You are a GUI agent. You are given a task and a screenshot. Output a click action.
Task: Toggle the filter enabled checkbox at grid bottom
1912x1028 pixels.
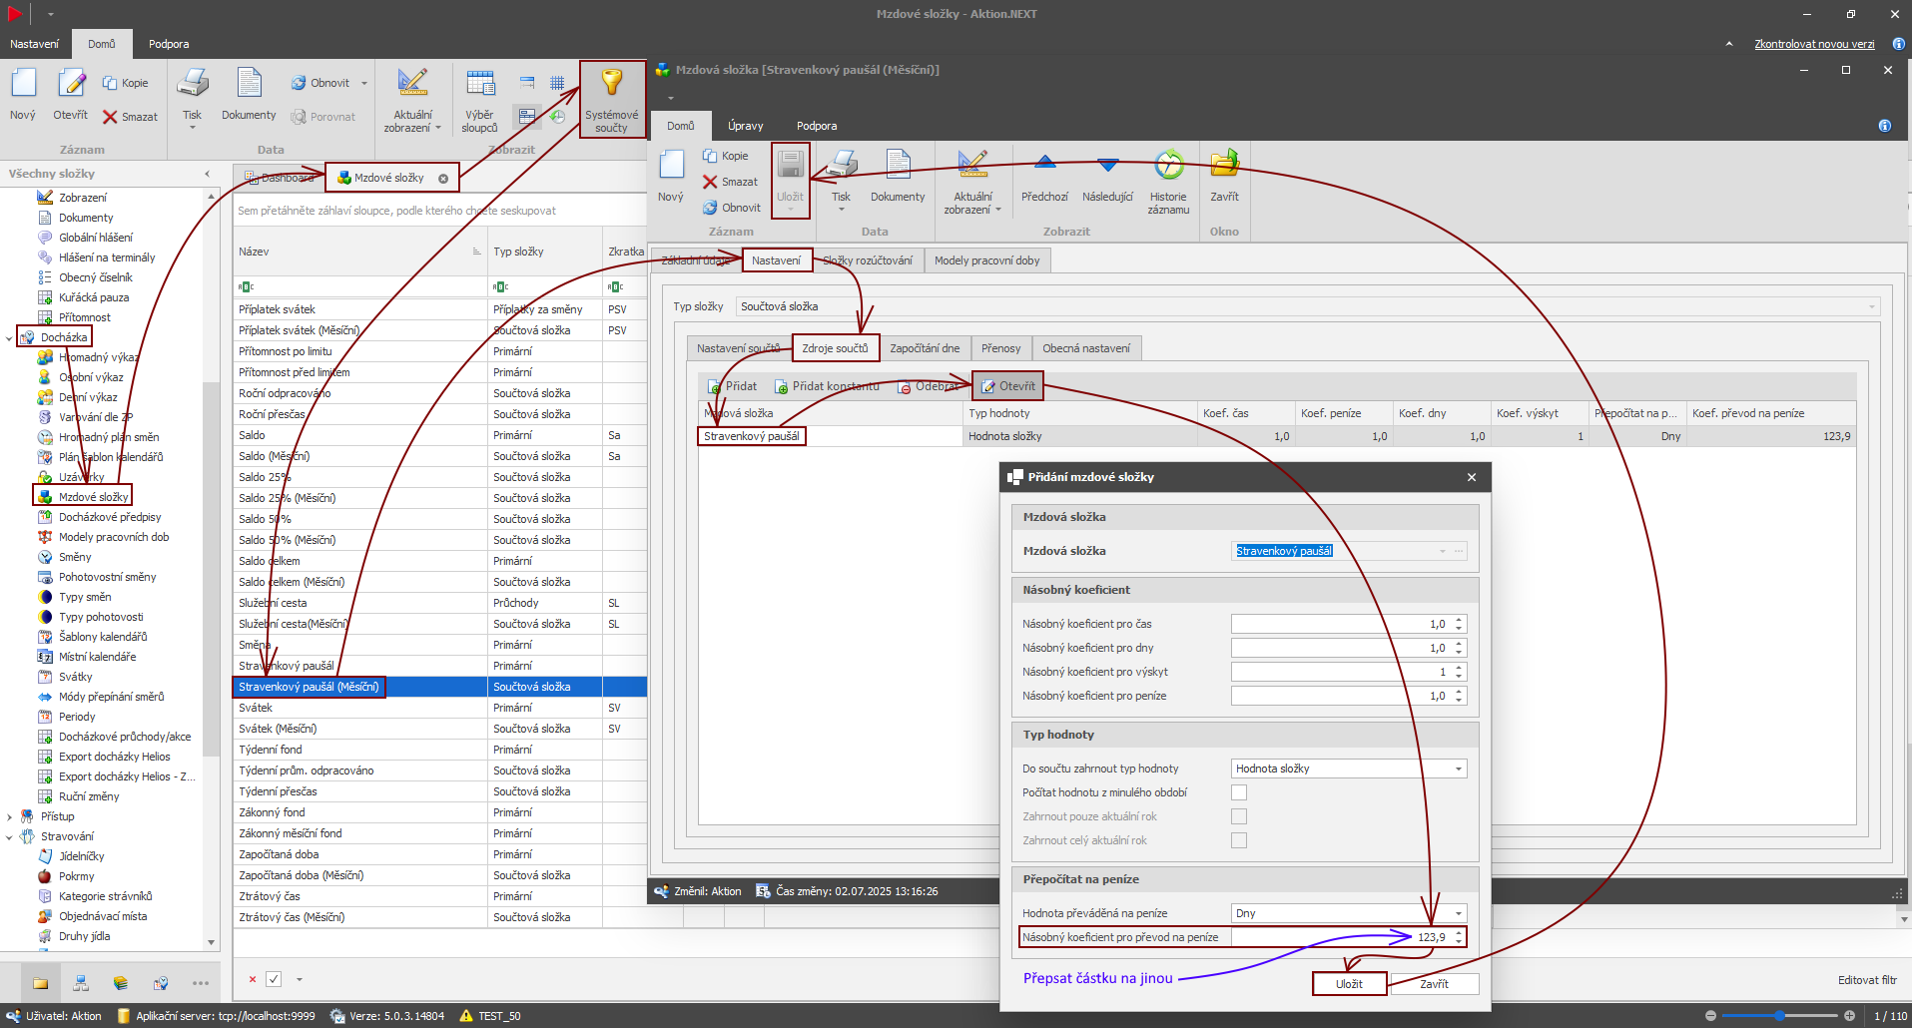(x=274, y=979)
